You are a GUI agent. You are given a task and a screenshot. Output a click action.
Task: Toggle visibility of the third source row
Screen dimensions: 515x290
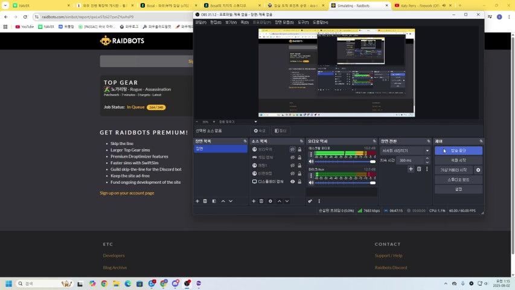click(292, 166)
